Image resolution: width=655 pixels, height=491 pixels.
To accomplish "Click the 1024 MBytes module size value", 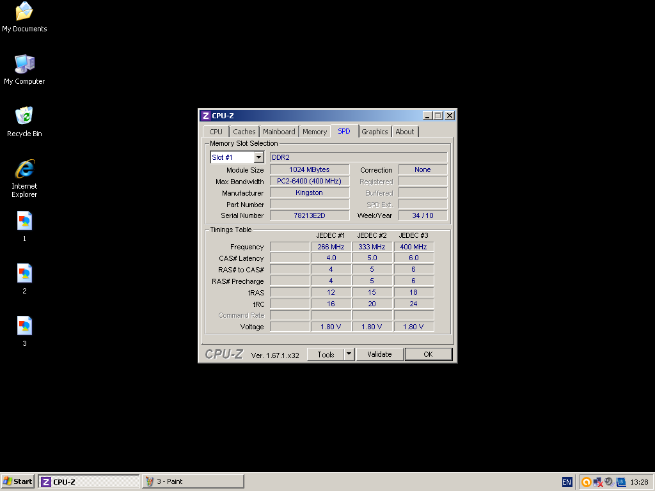I will click(x=310, y=169).
